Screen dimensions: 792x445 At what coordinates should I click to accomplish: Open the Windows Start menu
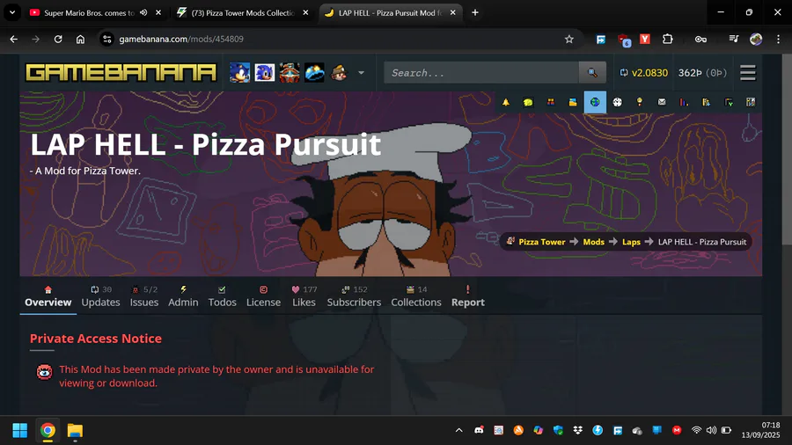(19, 430)
